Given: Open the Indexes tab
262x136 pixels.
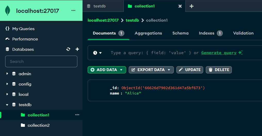Looking at the screenshot, I should [x=210, y=33].
